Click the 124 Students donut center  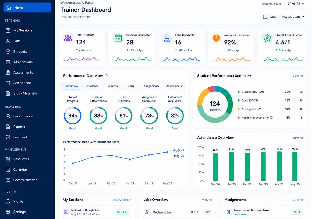215,106
